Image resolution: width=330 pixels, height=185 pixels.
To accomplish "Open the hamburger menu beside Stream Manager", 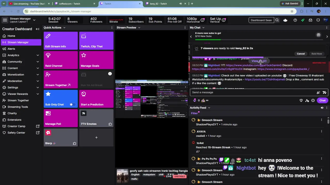I will [5, 20].
